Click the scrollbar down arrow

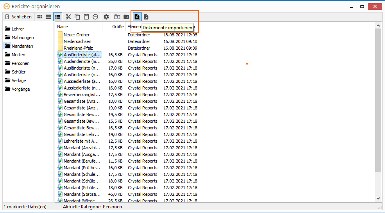pos(378,198)
